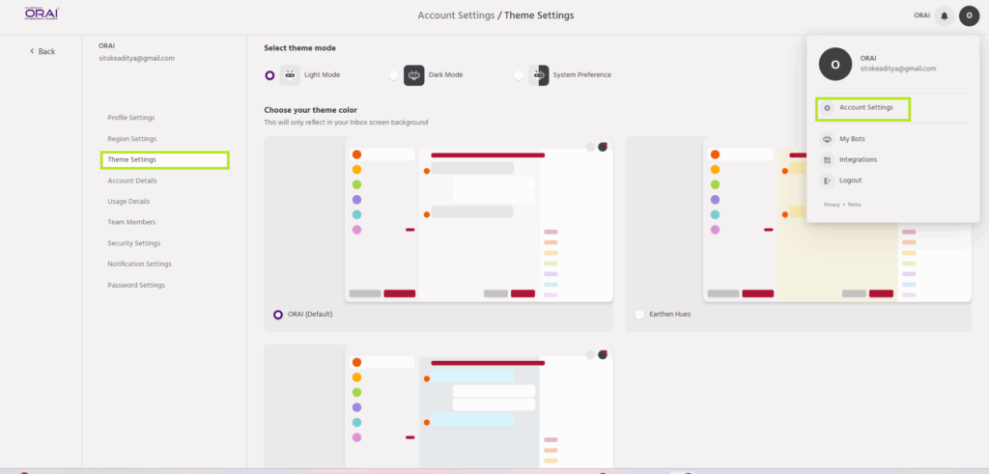Go Back using the Back button
The height and width of the screenshot is (474, 989).
click(42, 52)
